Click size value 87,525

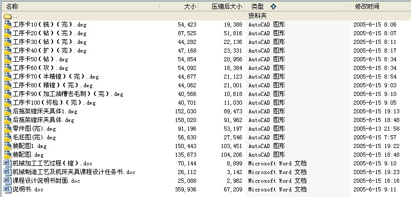[187, 34]
